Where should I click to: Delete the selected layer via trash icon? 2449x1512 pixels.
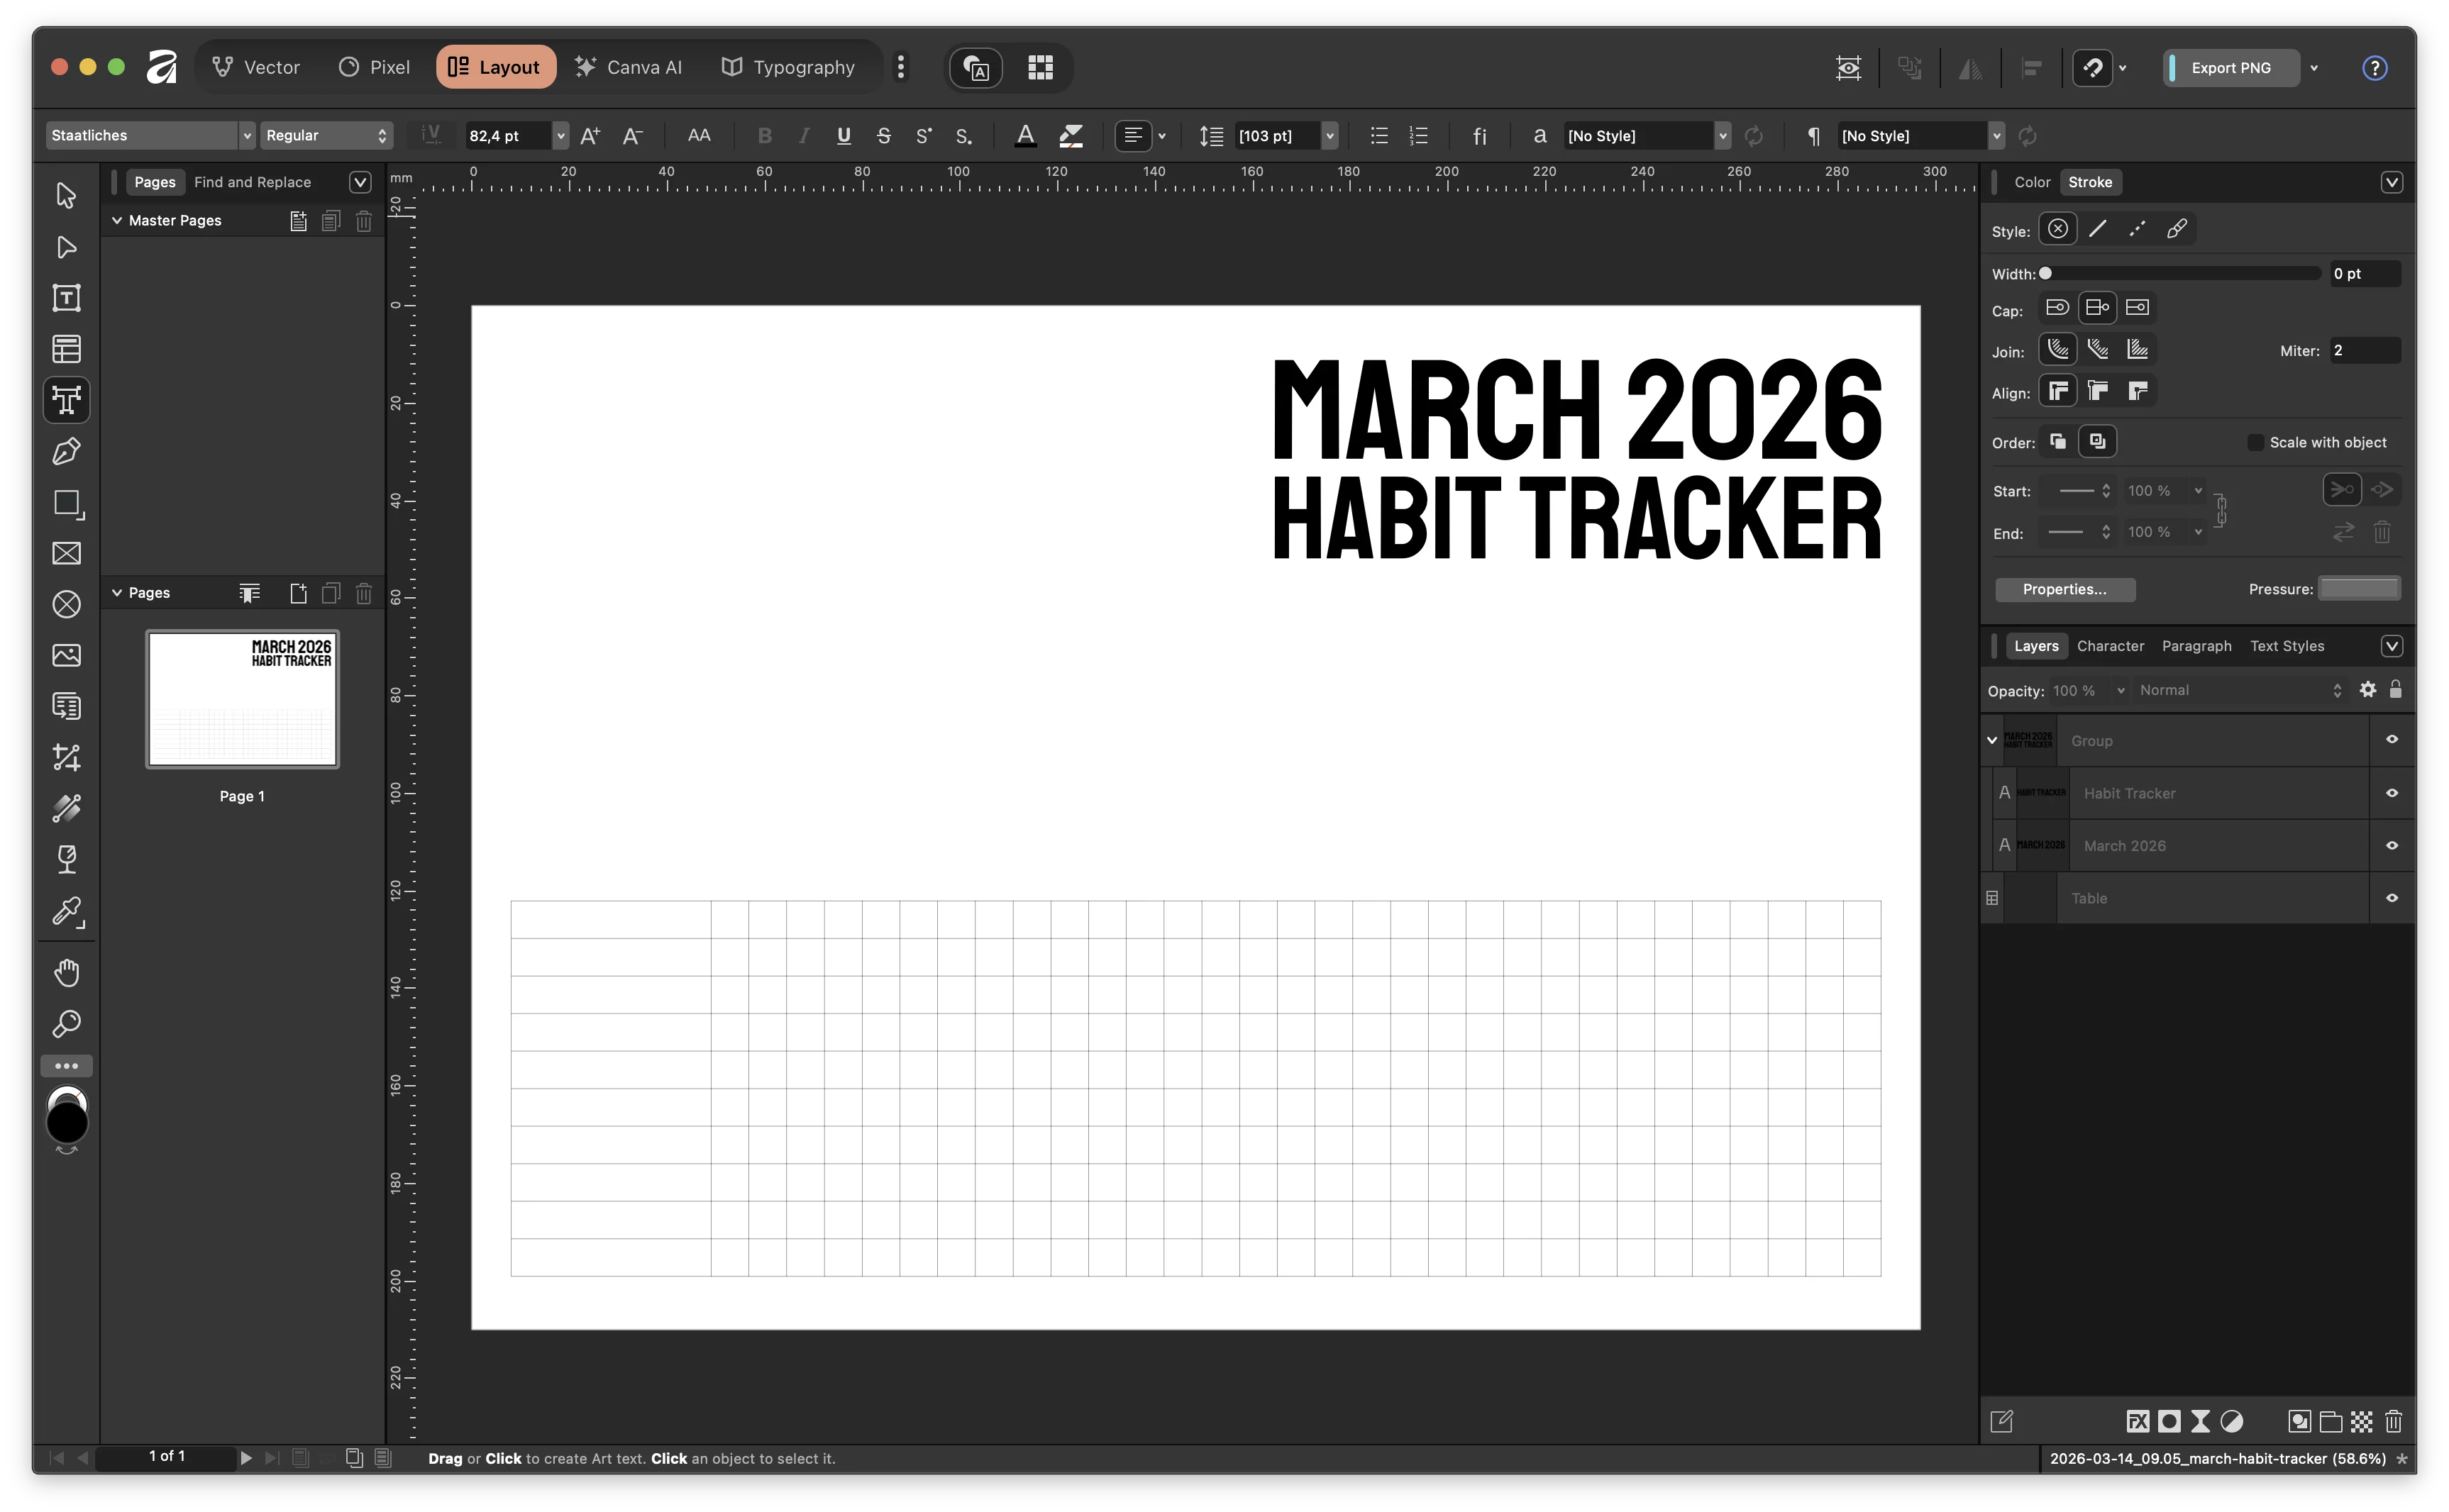[x=2394, y=1421]
